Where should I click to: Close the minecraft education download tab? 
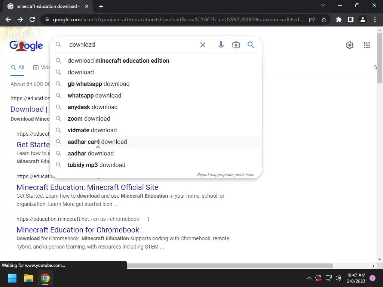pos(87,6)
